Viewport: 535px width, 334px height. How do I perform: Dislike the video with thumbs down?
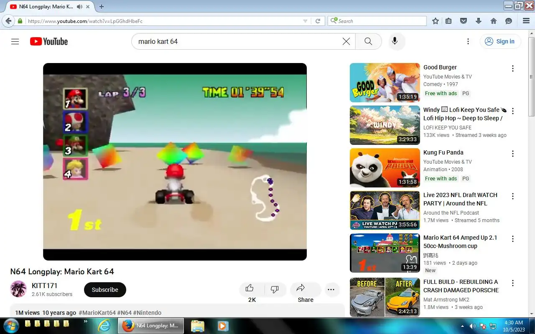click(x=275, y=289)
